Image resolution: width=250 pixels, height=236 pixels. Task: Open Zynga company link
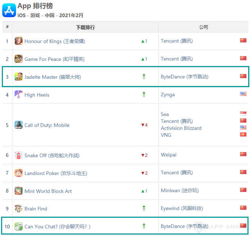[x=168, y=95]
